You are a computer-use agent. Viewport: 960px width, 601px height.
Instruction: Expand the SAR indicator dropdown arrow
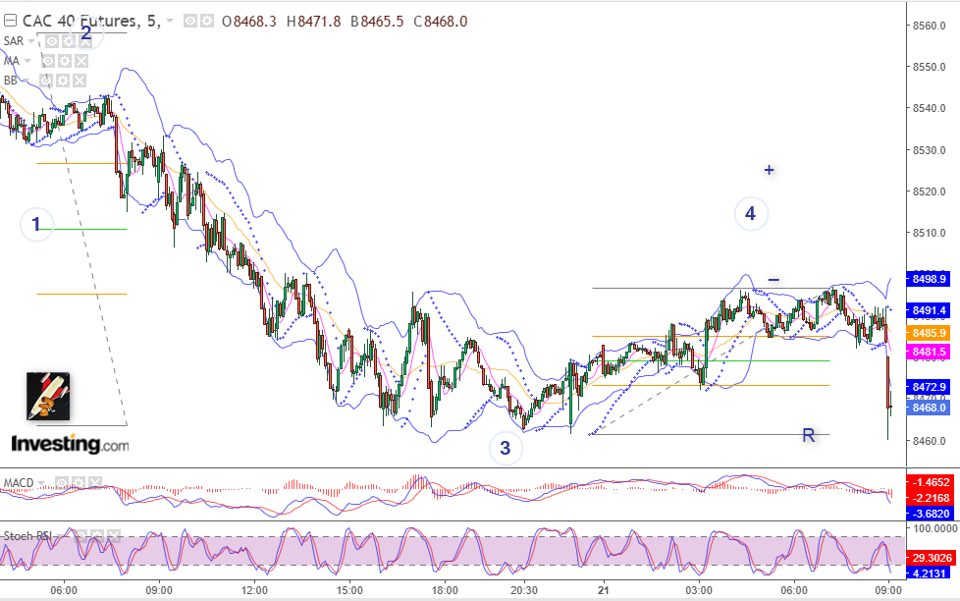pyautogui.click(x=31, y=41)
